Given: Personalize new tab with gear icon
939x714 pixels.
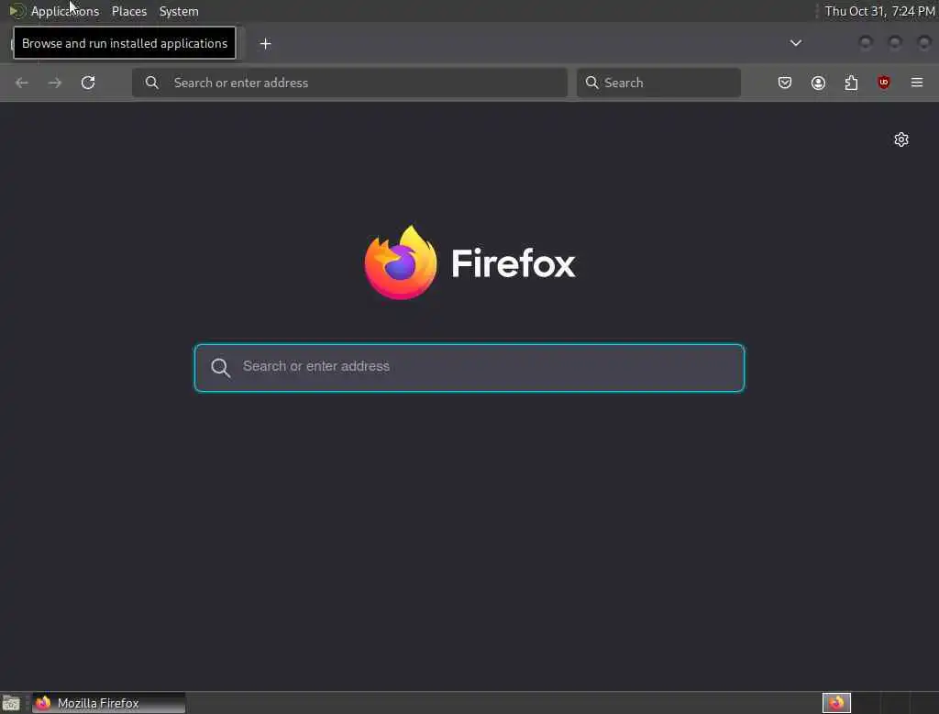Looking at the screenshot, I should pyautogui.click(x=901, y=139).
